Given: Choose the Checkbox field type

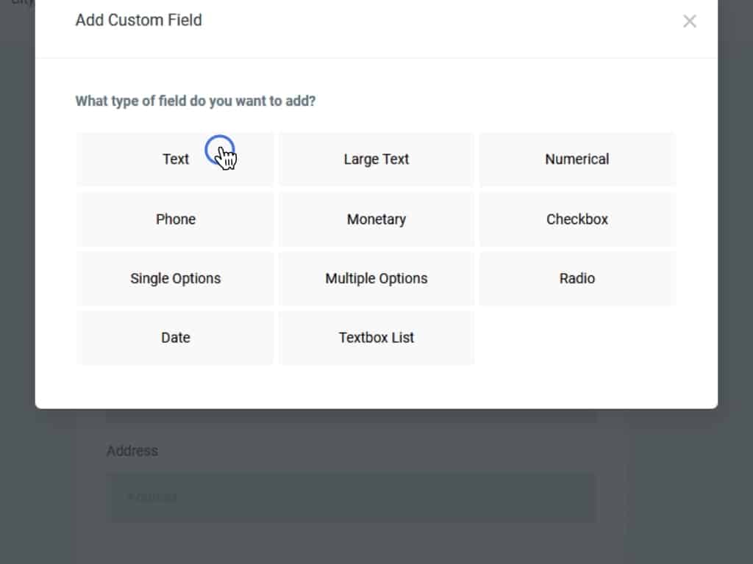Looking at the screenshot, I should pyautogui.click(x=577, y=220).
